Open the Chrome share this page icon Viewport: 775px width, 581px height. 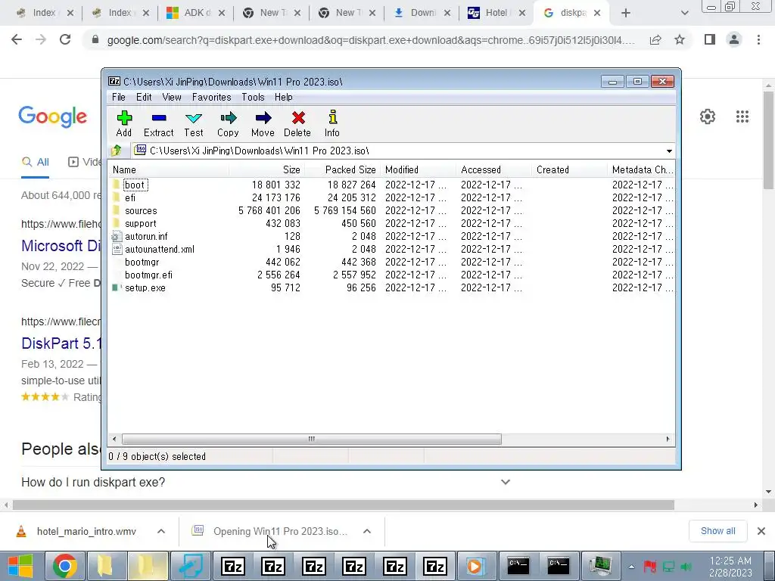655,40
